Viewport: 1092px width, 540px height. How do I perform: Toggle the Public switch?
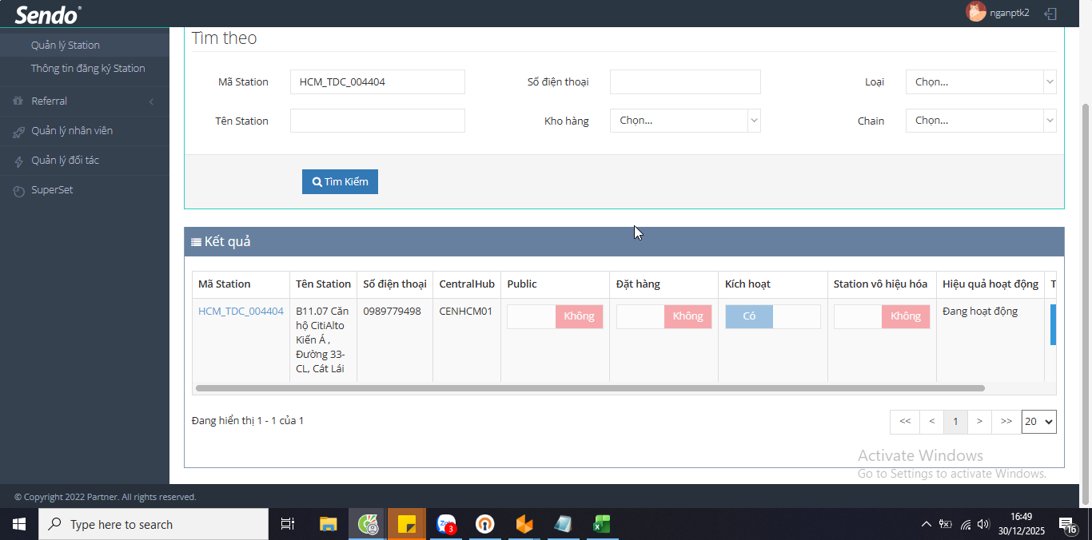555,316
